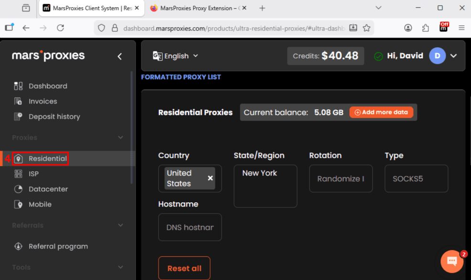Open Datacenter proxies section
The height and width of the screenshot is (280, 471).
coord(41,189)
